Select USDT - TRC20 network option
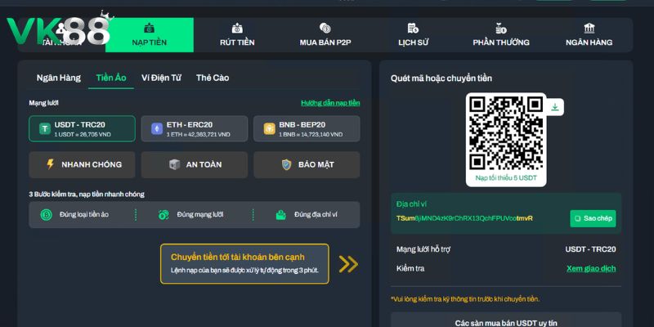Viewport: 654px width, 327px height. point(83,129)
